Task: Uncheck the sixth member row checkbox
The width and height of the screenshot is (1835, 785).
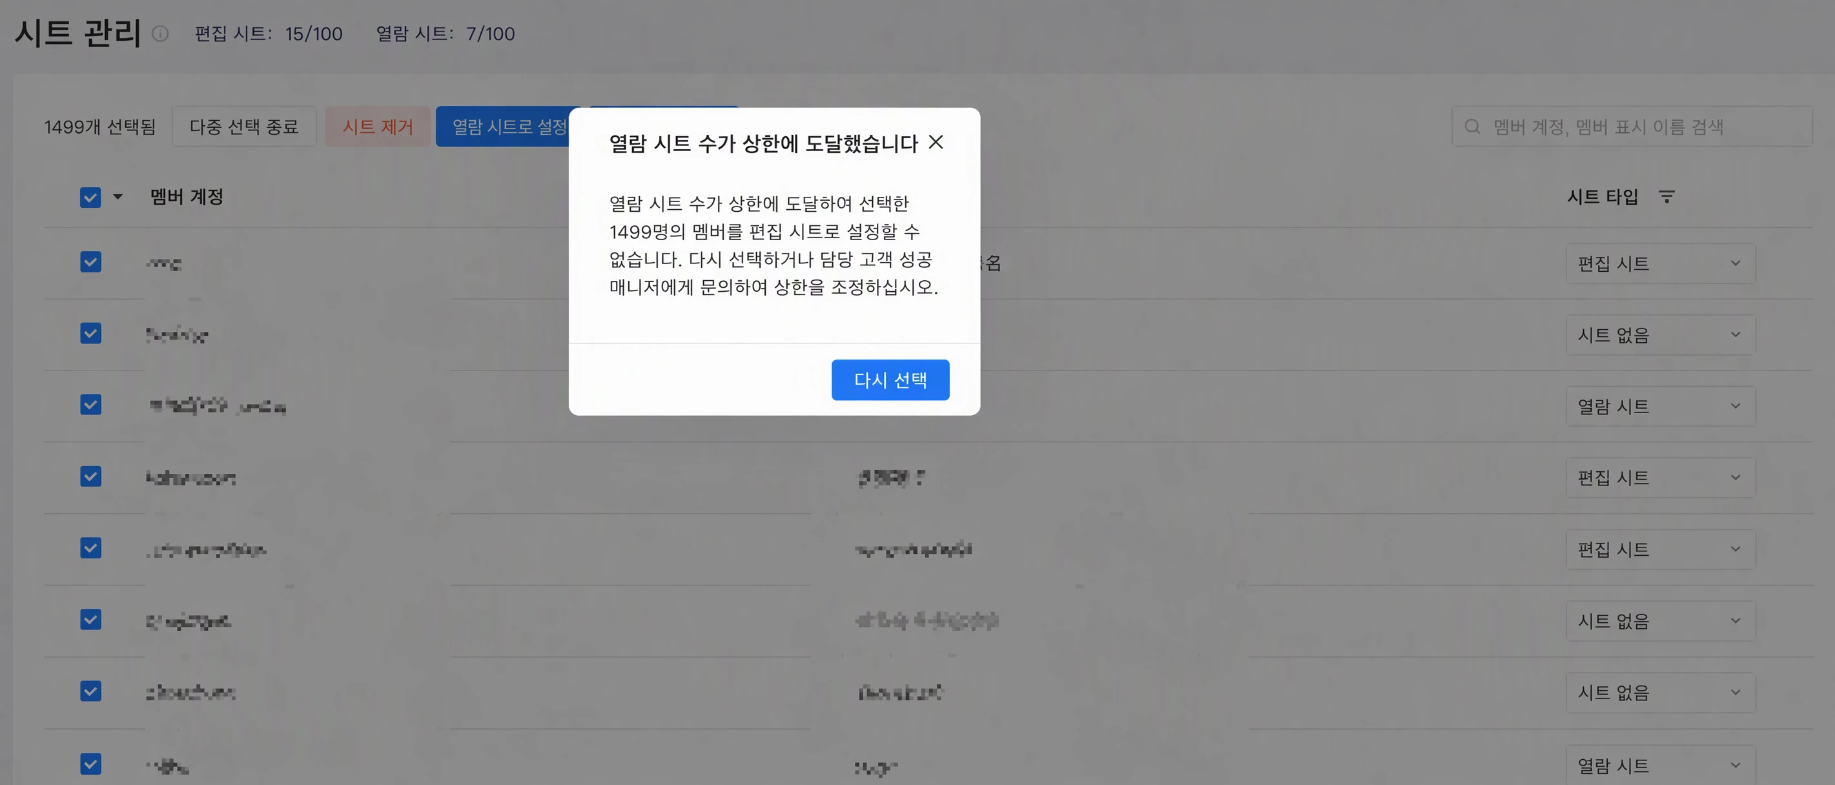Action: click(x=90, y=620)
